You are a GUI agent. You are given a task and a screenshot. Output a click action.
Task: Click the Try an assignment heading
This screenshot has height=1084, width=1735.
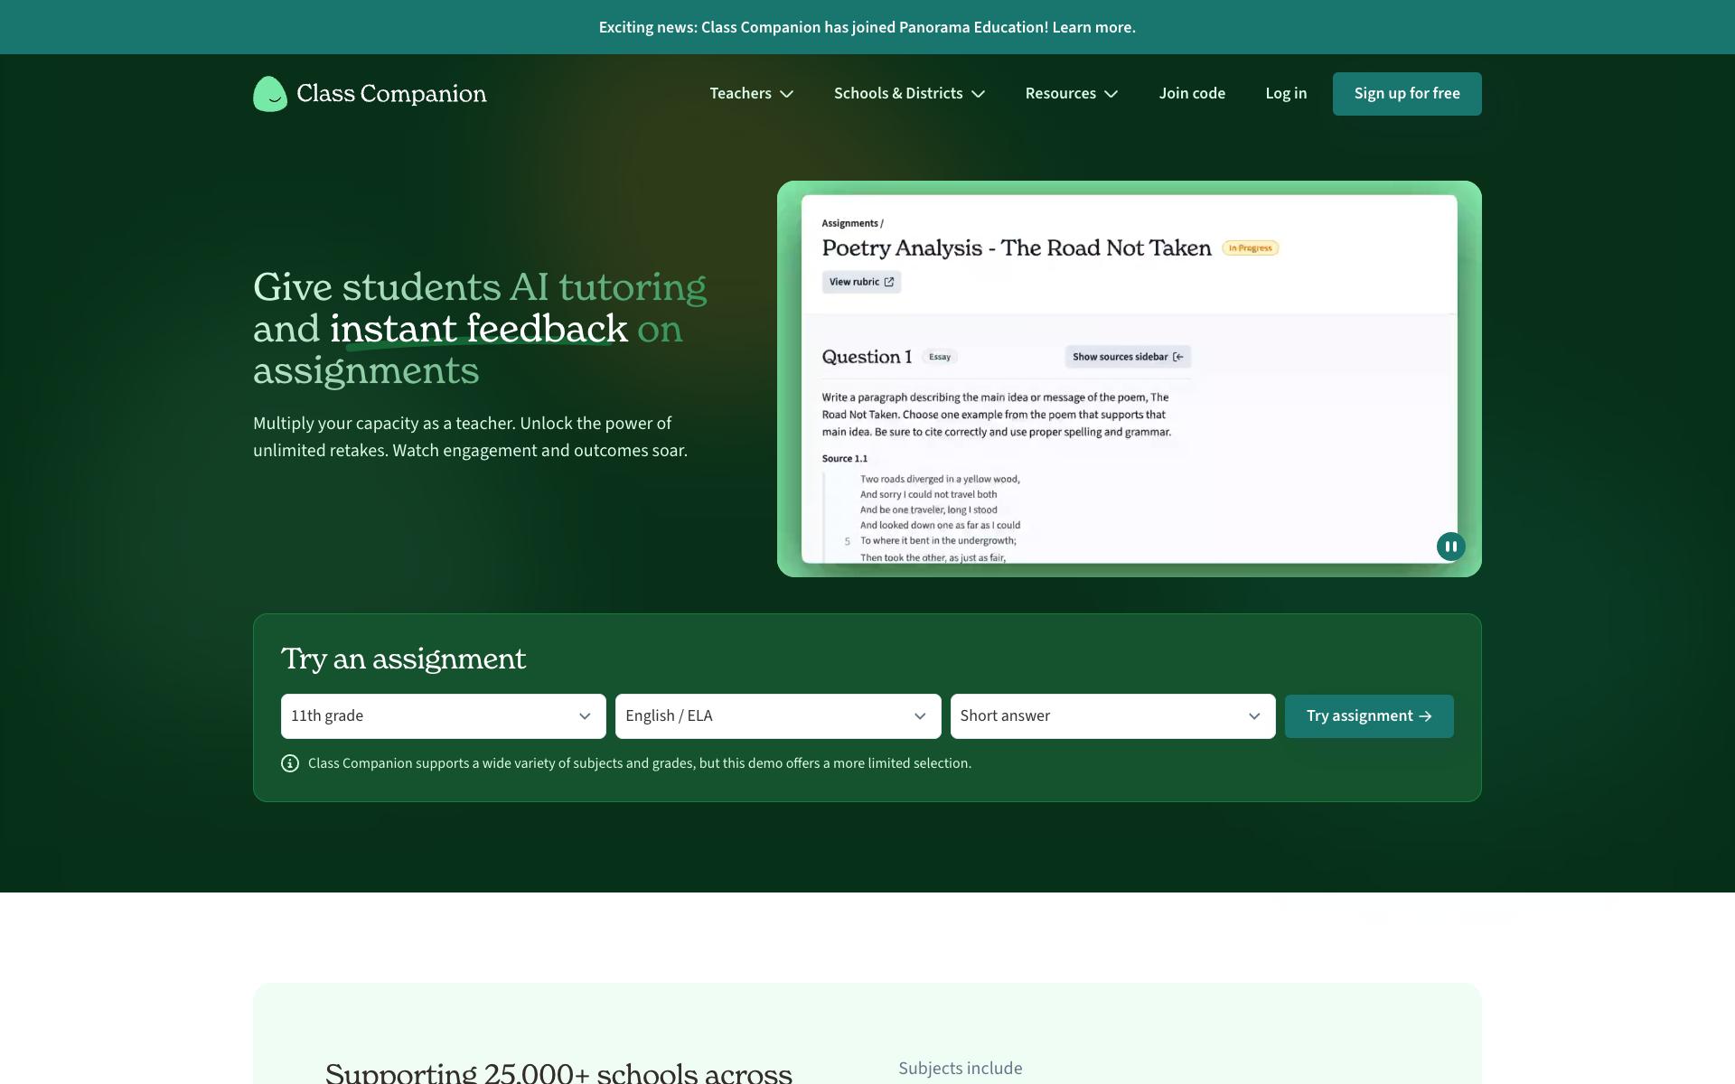click(403, 659)
